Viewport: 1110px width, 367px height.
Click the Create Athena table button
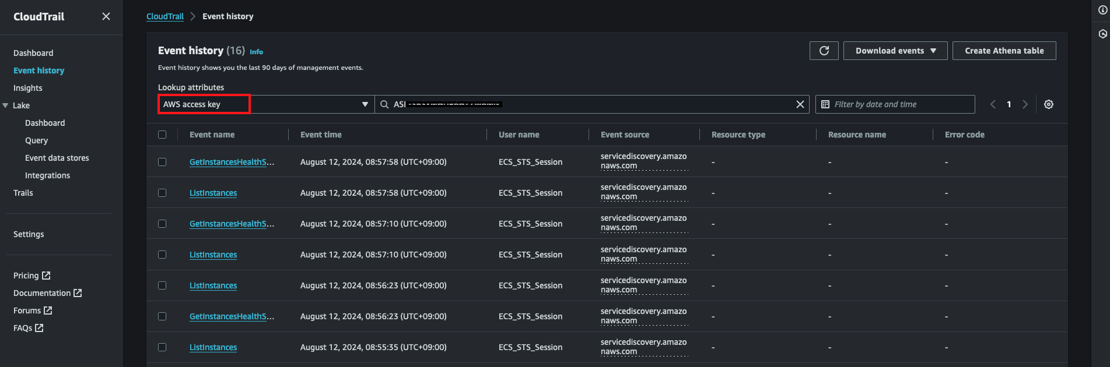pos(1004,51)
